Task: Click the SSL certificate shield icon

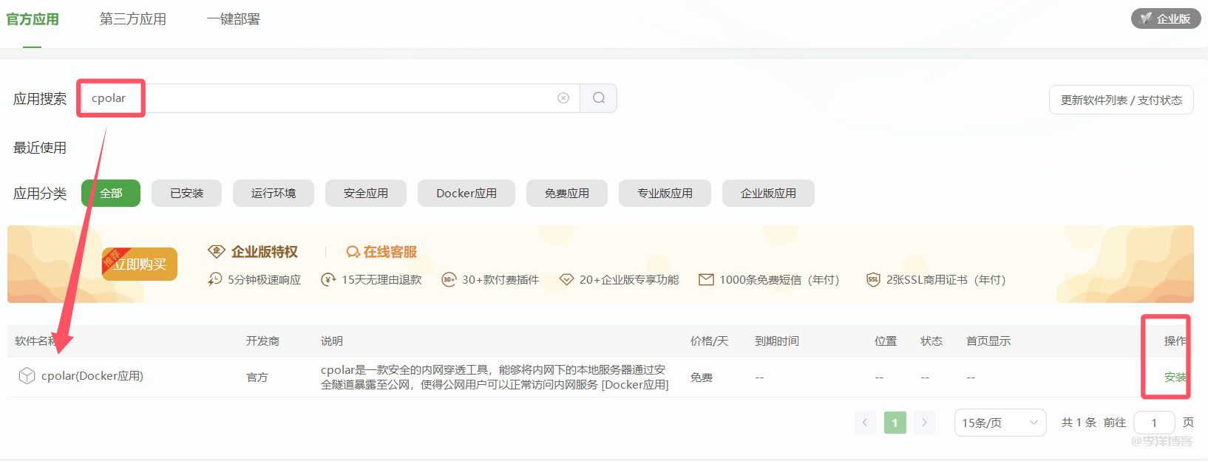Action: point(873,279)
